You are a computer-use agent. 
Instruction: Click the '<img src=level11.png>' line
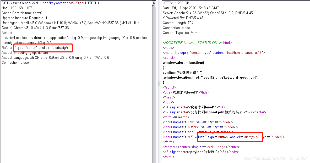pos(201,147)
